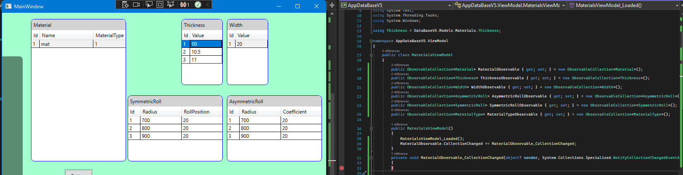This screenshot has width=683, height=175.
Task: Click the split editor icon above the scrollbar
Action: pos(332,5)
